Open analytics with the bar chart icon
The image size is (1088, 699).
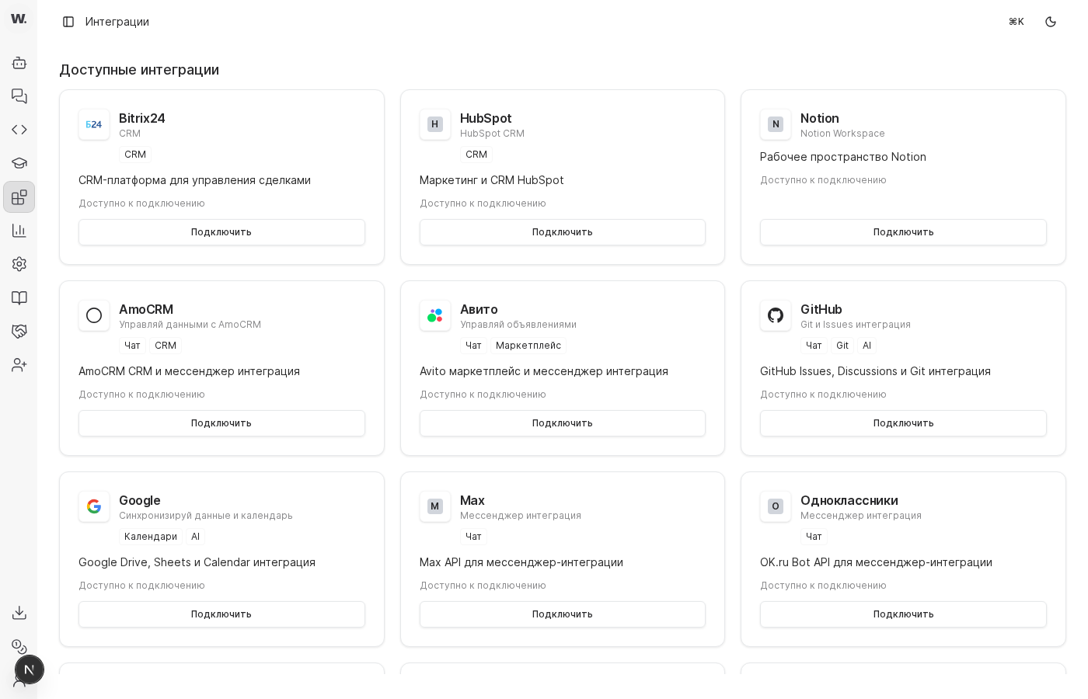(x=19, y=231)
